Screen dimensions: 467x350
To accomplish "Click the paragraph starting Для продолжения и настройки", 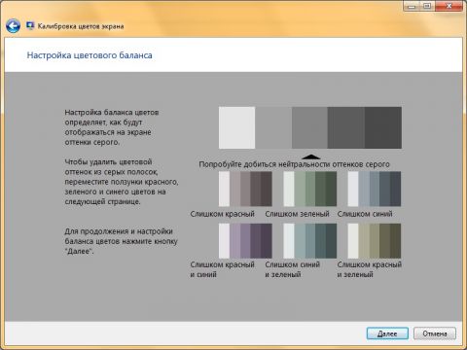I will (x=121, y=241).
